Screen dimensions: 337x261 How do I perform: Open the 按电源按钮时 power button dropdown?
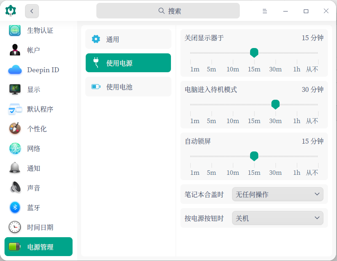(x=278, y=218)
